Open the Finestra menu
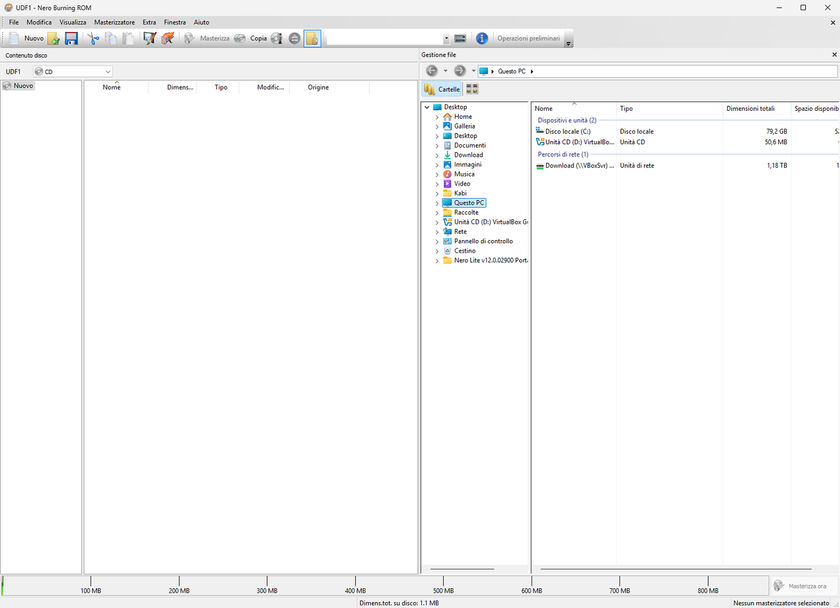 (175, 22)
